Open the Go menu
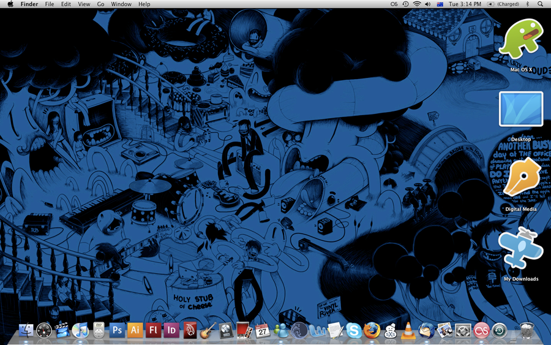 [100, 4]
